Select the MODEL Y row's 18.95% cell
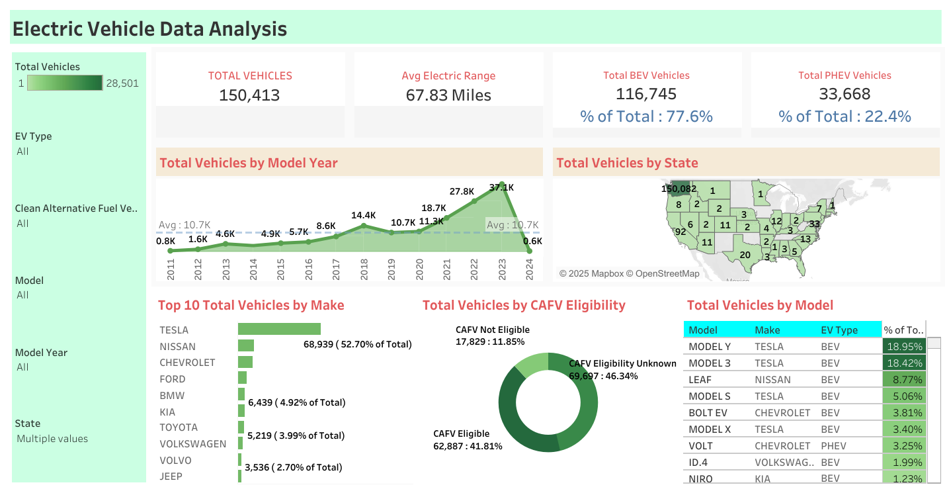The width and height of the screenshot is (951, 493). [903, 346]
